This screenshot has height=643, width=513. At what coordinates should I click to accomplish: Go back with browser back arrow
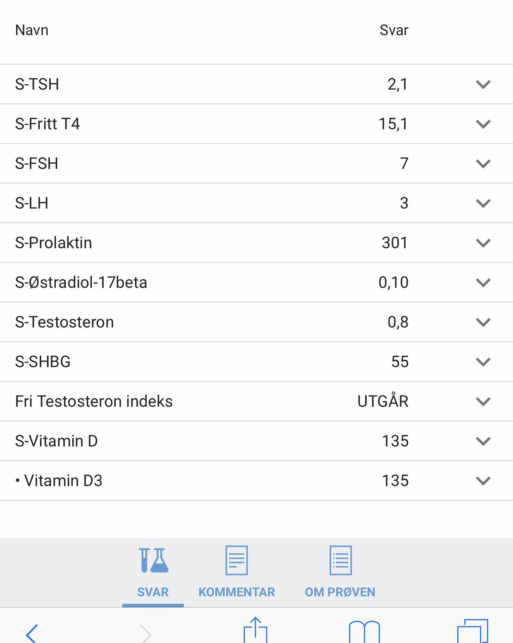coord(32,633)
